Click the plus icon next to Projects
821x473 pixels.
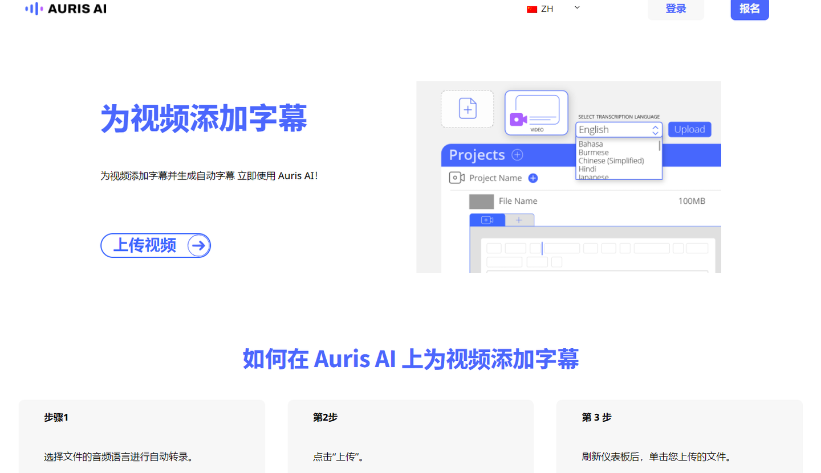point(517,155)
